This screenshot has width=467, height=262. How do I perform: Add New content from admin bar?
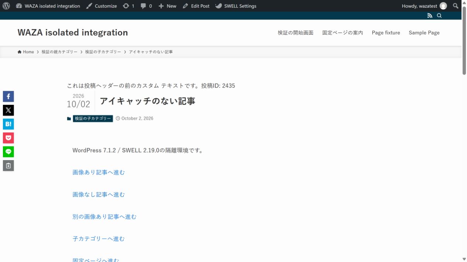[167, 6]
